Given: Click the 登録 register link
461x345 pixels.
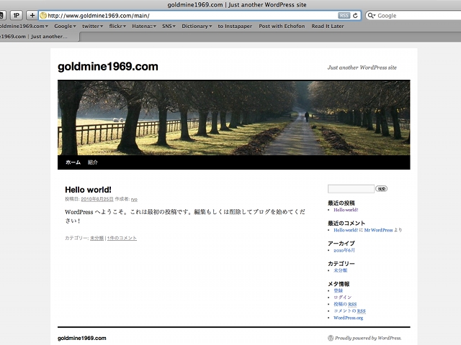Looking at the screenshot, I should 338,290.
